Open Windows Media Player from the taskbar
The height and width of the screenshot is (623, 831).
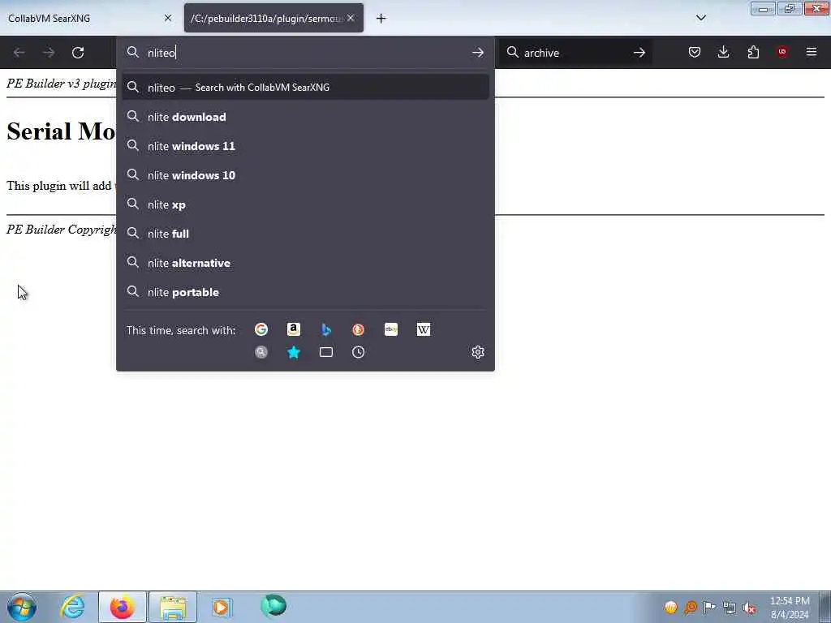[x=221, y=607]
